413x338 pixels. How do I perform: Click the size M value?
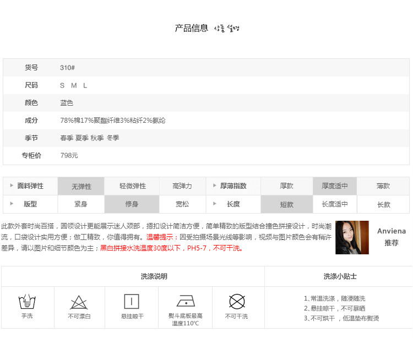74,85
